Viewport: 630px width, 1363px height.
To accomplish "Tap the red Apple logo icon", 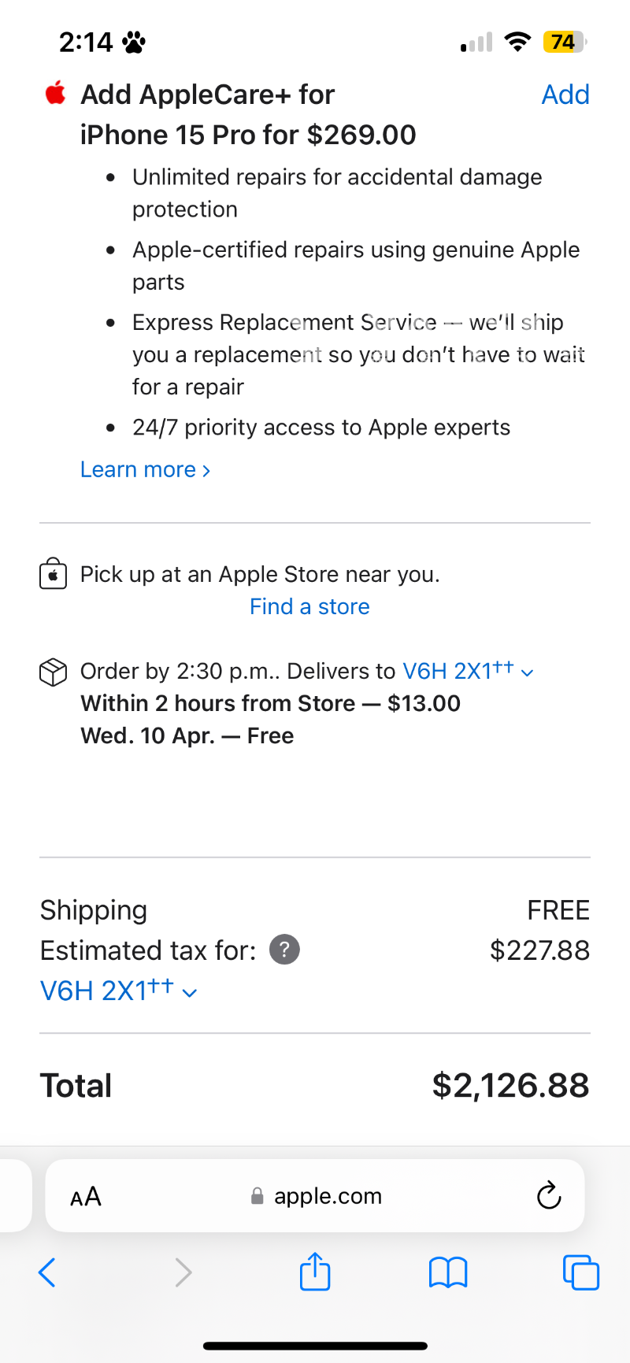I will (x=55, y=94).
